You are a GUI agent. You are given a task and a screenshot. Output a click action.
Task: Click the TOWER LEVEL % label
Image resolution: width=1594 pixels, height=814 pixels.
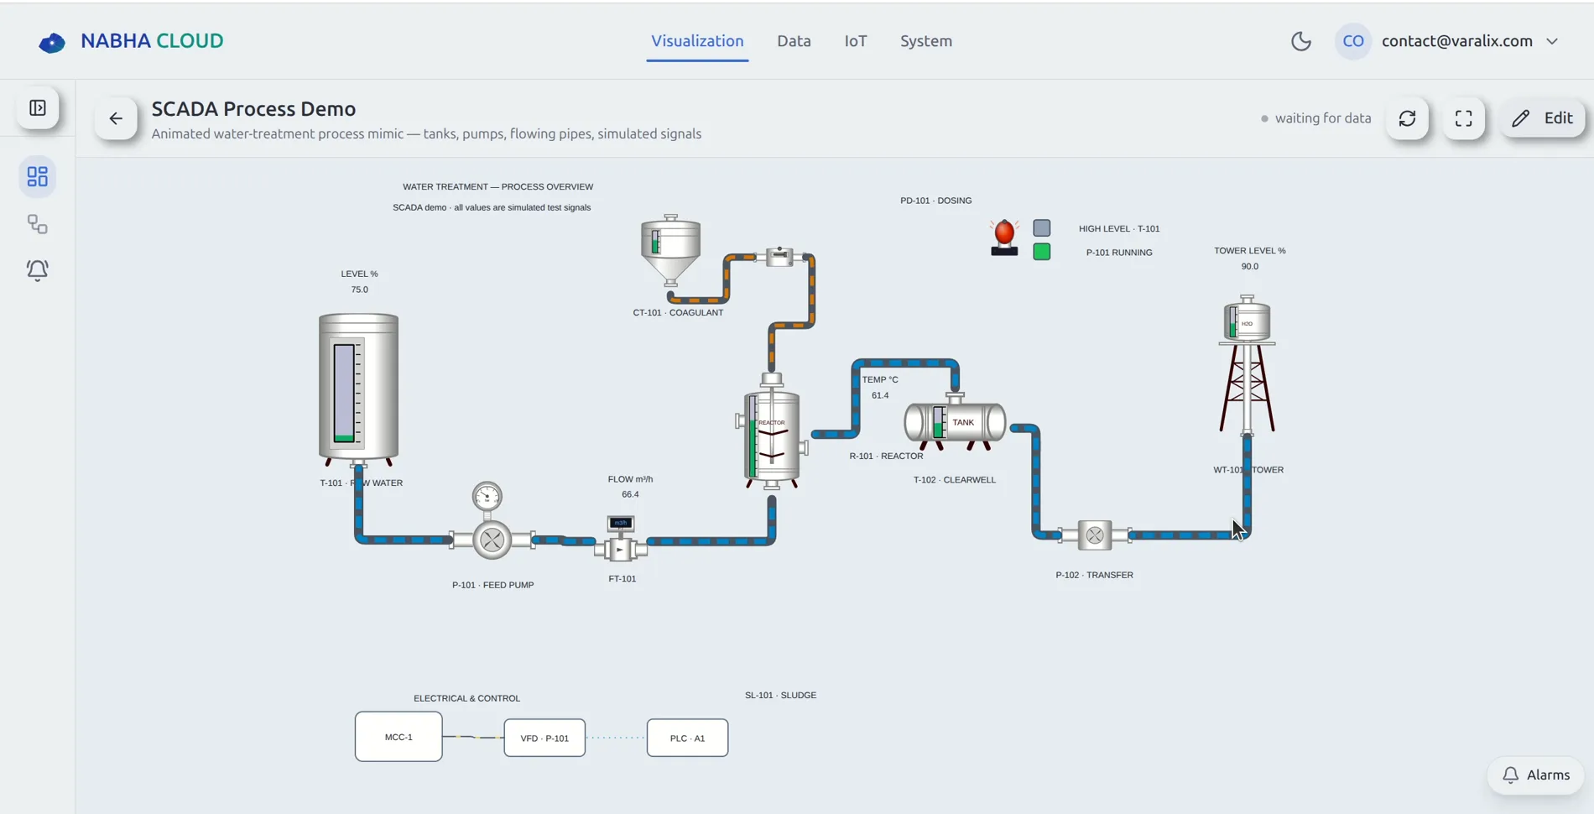[x=1250, y=251]
